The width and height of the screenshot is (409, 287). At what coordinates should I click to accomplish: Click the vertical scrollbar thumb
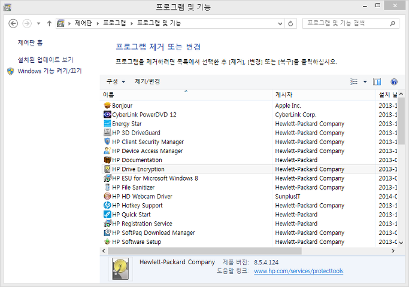tap(401, 121)
